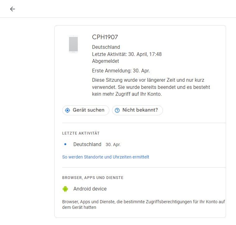
Task: Click the BROWSER, APPS UND DIENSTE heading
Action: click(x=93, y=178)
